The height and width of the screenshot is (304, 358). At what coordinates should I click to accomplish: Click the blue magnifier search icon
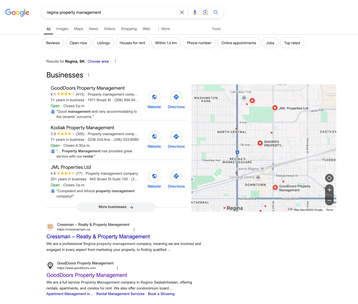(215, 12)
